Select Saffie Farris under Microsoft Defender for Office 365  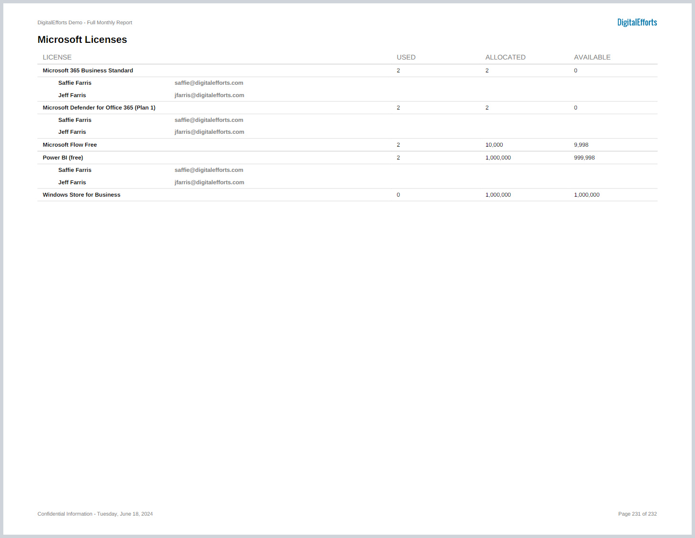pos(75,120)
